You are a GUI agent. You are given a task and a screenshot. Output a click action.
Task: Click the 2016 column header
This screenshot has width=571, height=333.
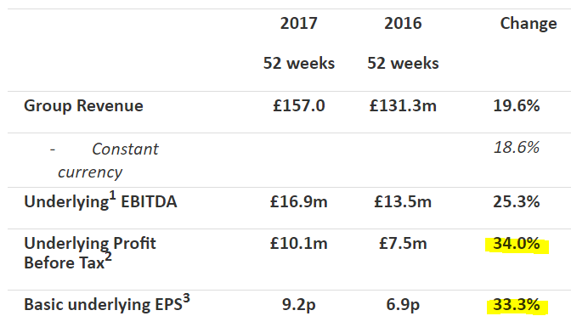coord(403,24)
